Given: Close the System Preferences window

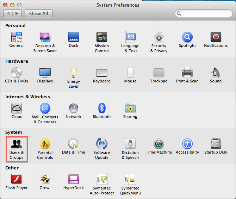Looking at the screenshot, I should 5,5.
